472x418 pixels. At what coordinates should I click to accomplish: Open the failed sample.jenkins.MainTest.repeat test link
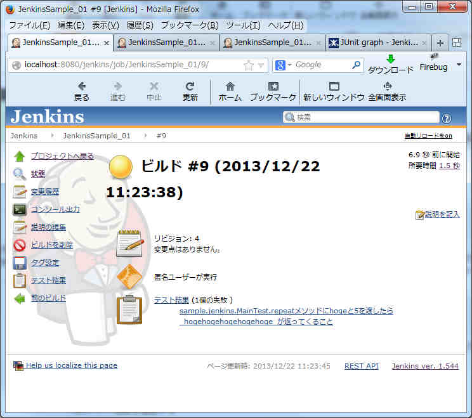coord(286,316)
